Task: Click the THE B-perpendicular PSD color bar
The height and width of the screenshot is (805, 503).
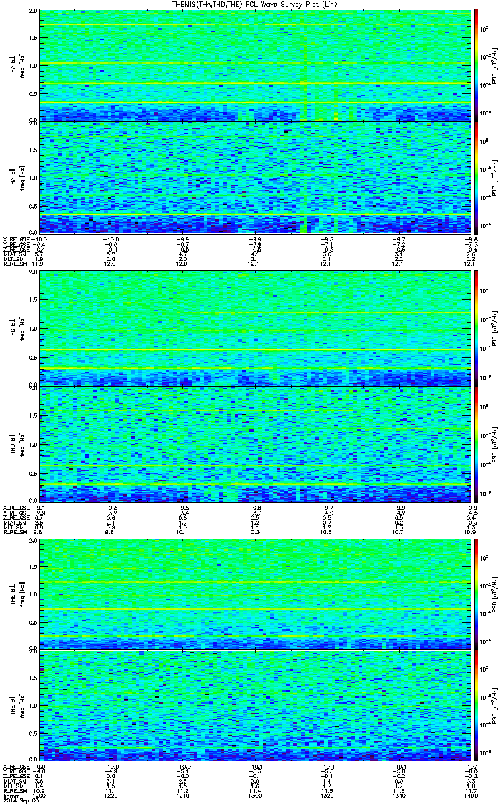Action: click(476, 594)
